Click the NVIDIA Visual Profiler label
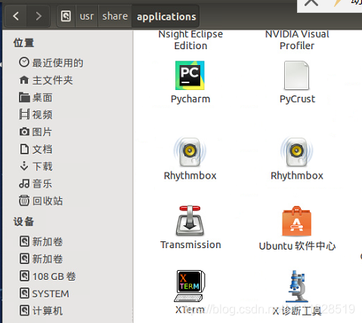The image size is (362, 323). 297,40
